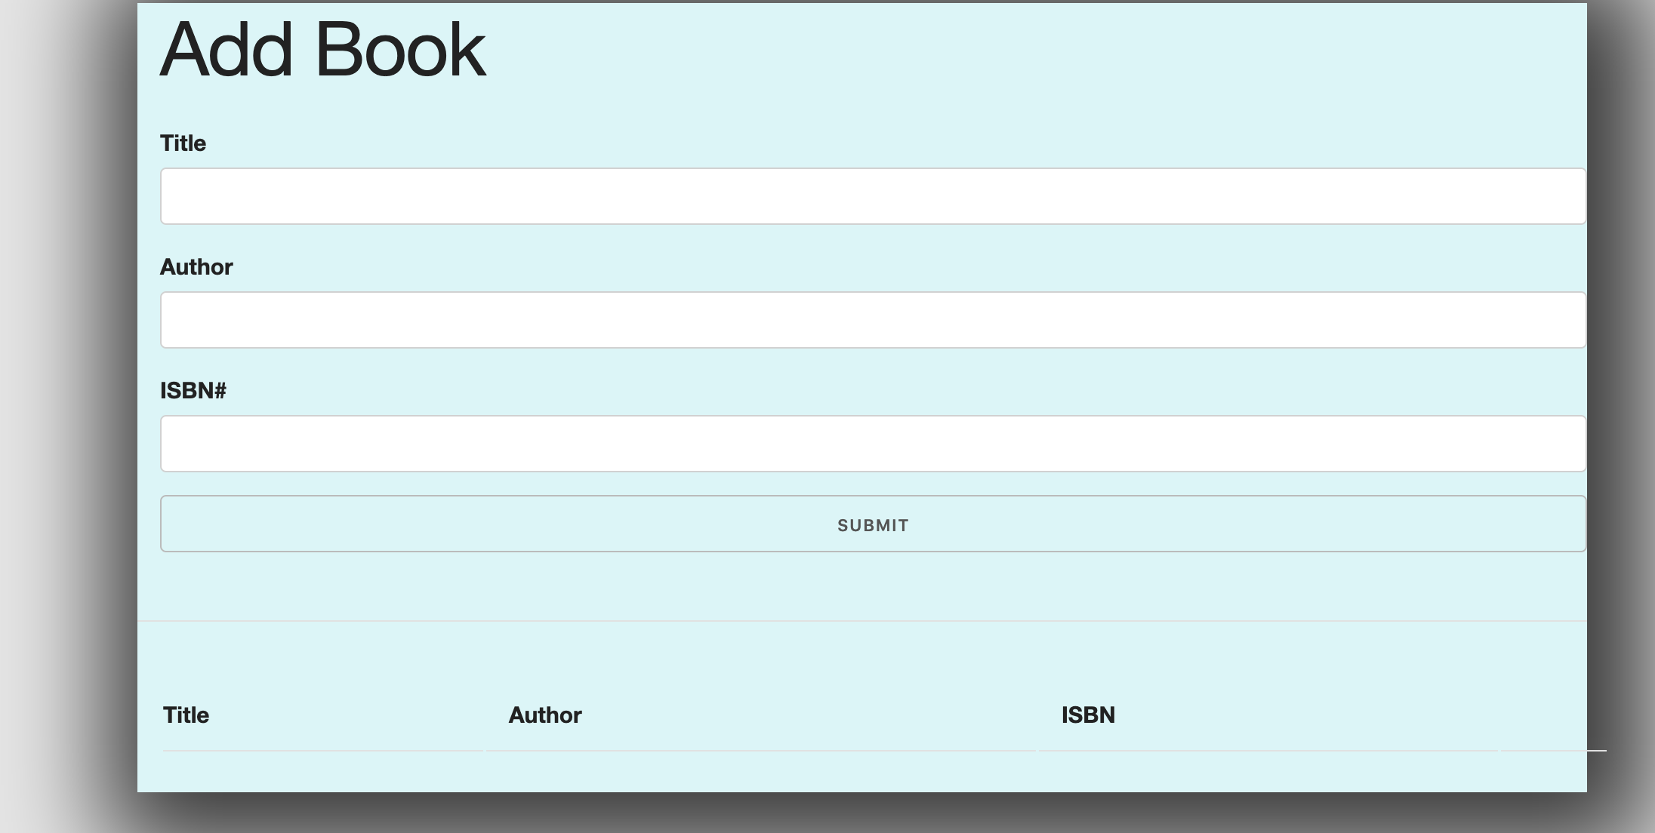
Task: Click the word 'Add' in the heading
Action: coord(227,50)
